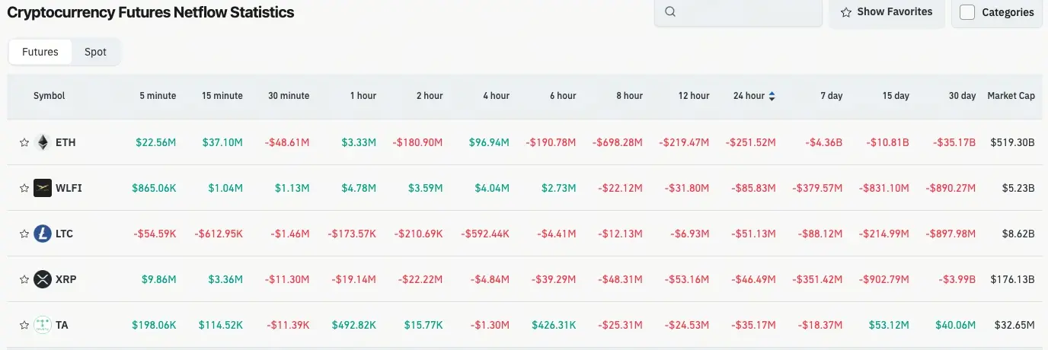The height and width of the screenshot is (350, 1048).
Task: Select WLFI 1 hour value $4.78M
Action: point(359,188)
